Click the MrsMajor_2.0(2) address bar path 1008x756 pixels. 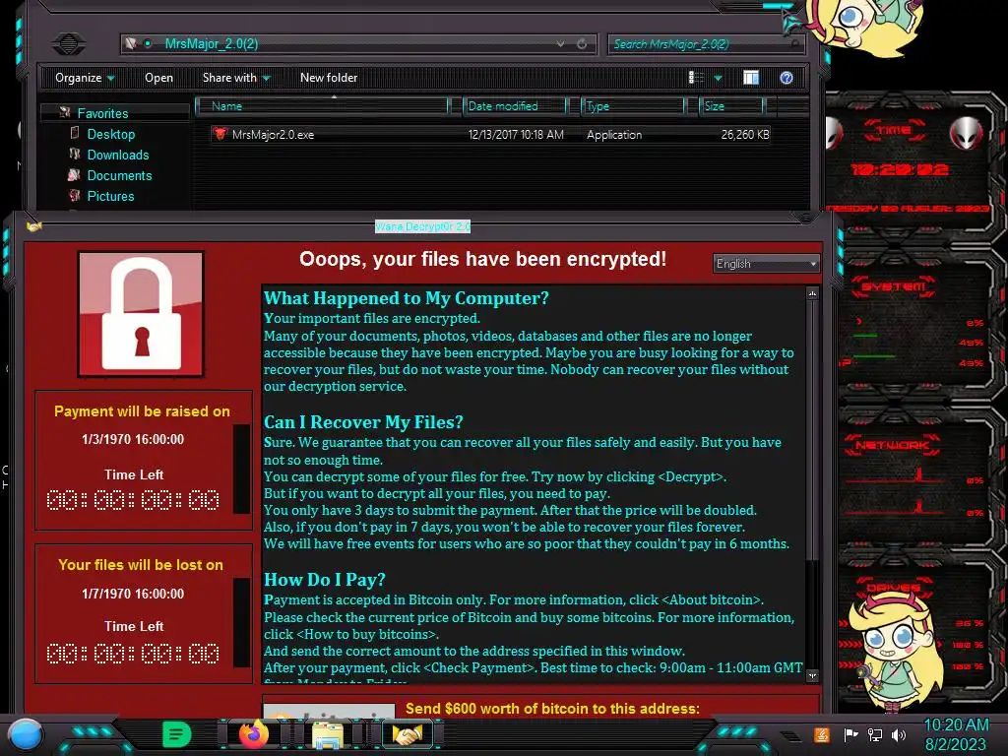[x=212, y=43]
